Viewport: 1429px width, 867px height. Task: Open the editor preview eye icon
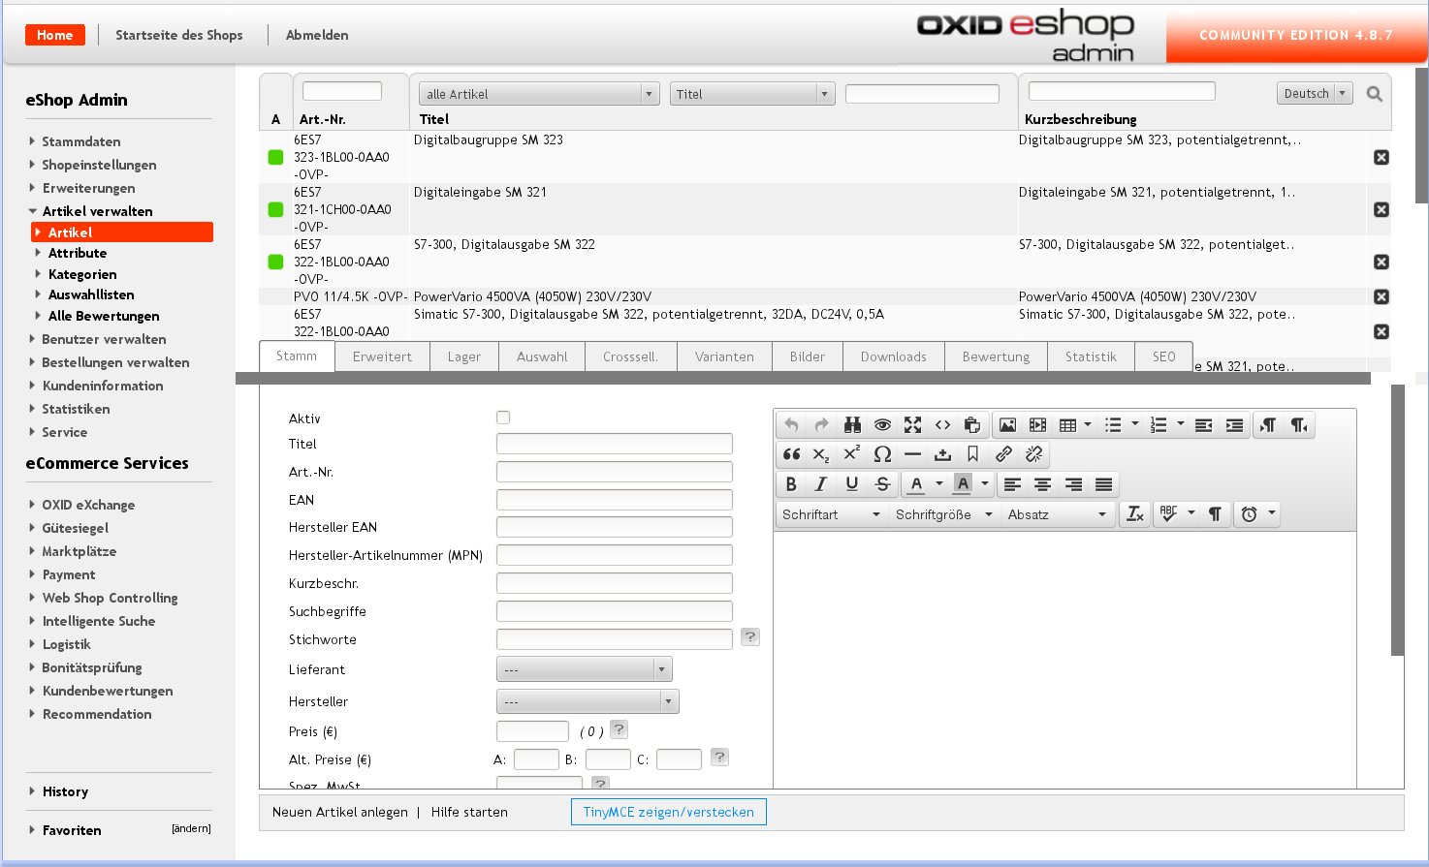(x=882, y=425)
